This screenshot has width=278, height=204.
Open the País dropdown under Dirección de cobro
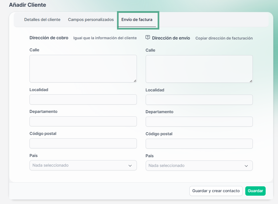pyautogui.click(x=83, y=165)
